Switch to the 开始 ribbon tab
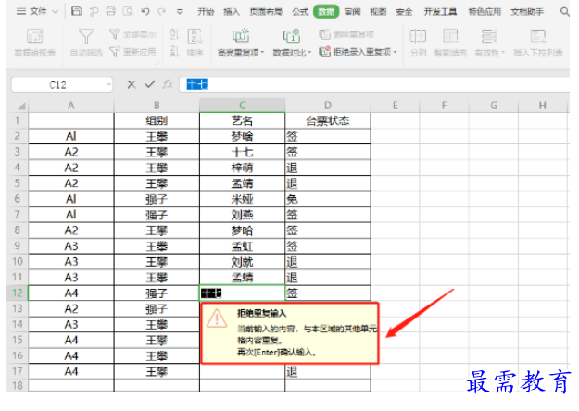 (x=206, y=12)
